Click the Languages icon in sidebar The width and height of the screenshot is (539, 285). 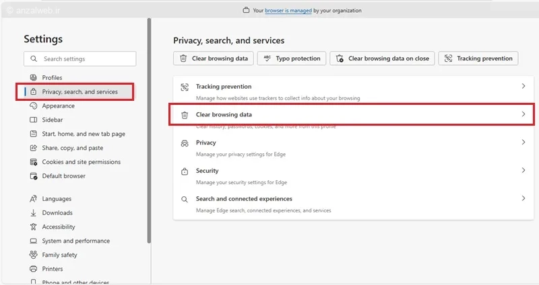click(x=34, y=199)
